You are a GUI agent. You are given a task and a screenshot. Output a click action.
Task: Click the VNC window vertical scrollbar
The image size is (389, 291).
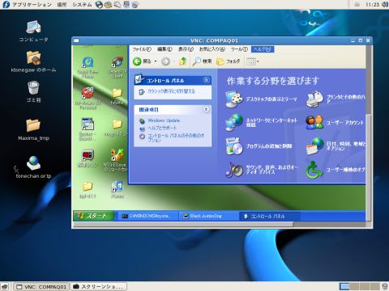tap(368, 167)
